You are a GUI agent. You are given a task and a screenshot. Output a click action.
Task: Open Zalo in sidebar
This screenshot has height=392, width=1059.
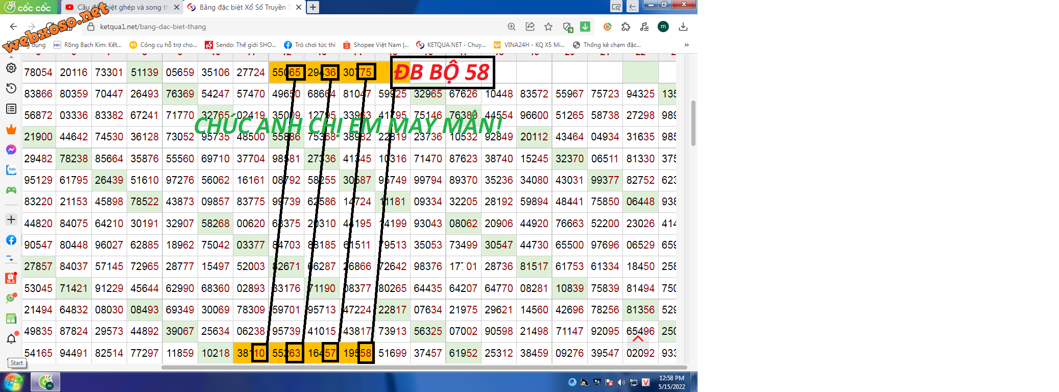(11, 170)
